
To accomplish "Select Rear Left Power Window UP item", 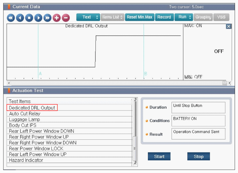I will (x=69, y=154).
